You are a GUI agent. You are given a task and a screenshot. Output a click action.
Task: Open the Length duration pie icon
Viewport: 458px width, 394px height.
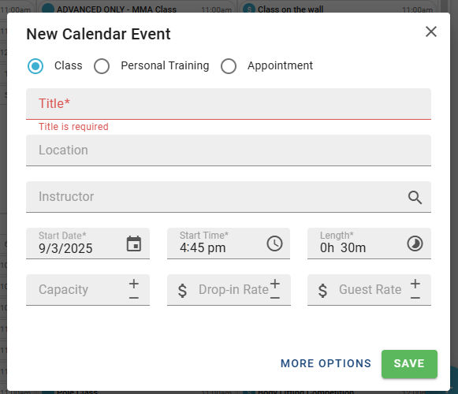pyautogui.click(x=415, y=243)
